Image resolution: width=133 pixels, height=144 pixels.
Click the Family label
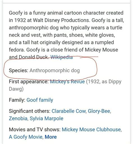(x=17, y=100)
